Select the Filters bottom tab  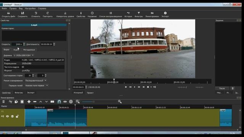[19, 92]
